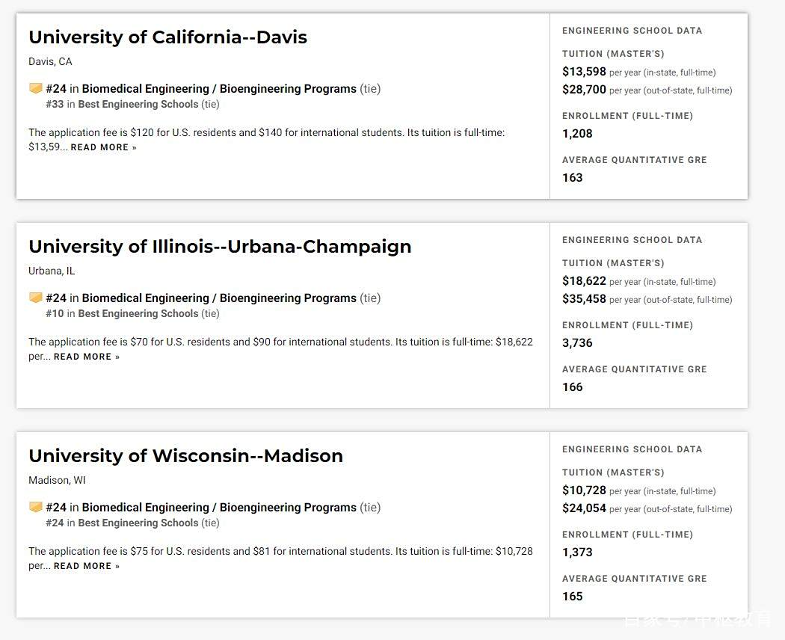Click Average Quantitative GRE score 163
785x640 pixels.
[572, 178]
